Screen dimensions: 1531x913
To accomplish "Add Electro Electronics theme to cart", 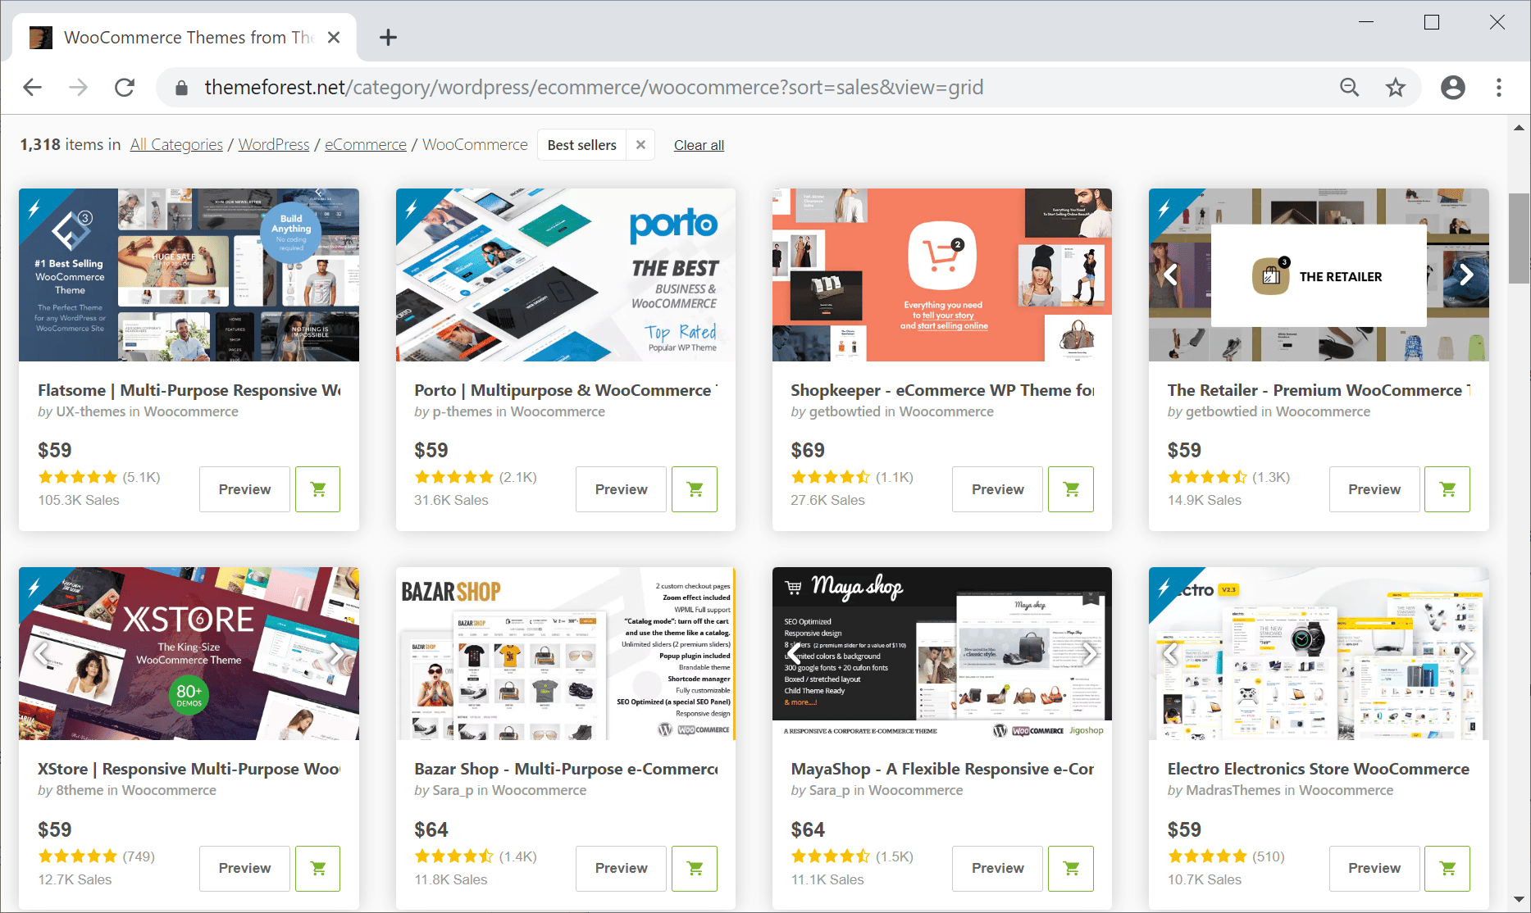I will 1447,868.
